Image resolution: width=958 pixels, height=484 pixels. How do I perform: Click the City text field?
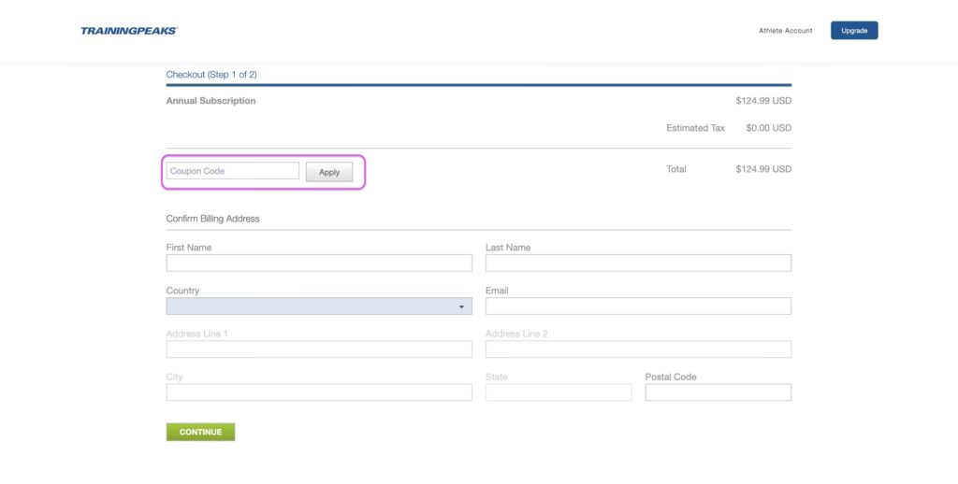(x=319, y=392)
